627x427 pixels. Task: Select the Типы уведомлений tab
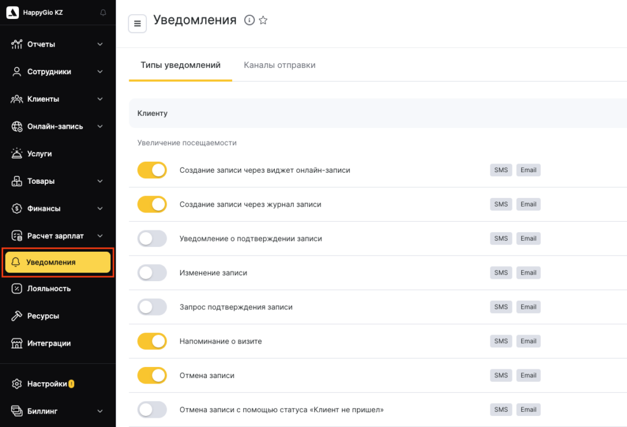[x=180, y=65]
